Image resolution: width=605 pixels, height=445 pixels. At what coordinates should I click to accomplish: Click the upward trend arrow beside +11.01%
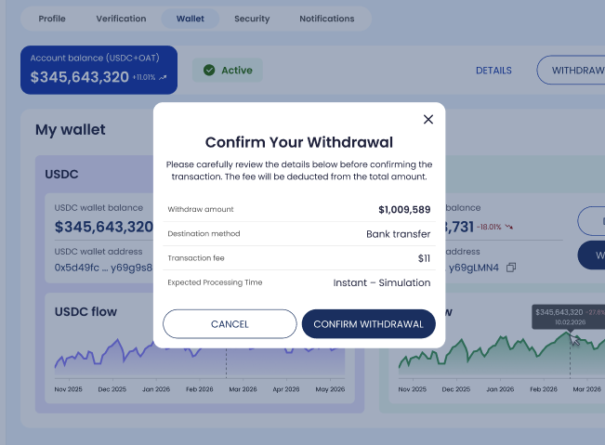164,77
